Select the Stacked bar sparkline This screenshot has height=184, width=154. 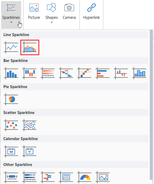[48, 73]
